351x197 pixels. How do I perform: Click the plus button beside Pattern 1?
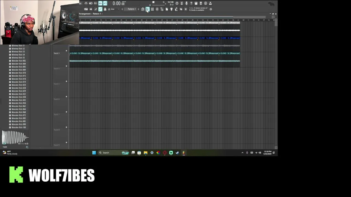pos(138,9)
